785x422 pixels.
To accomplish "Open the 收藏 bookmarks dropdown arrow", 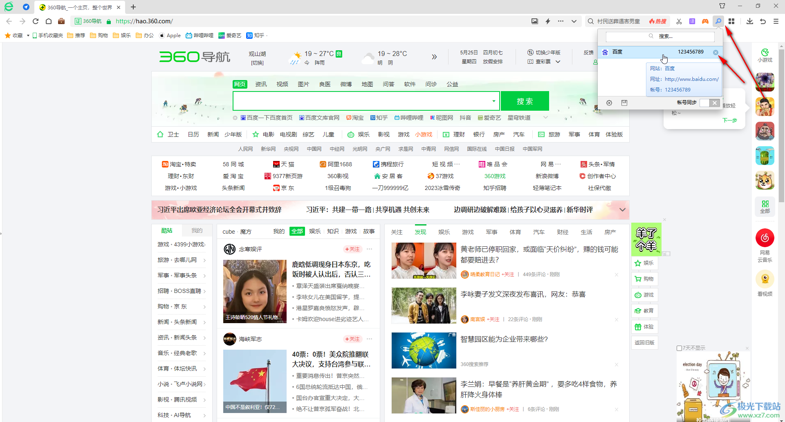I will tap(28, 36).
